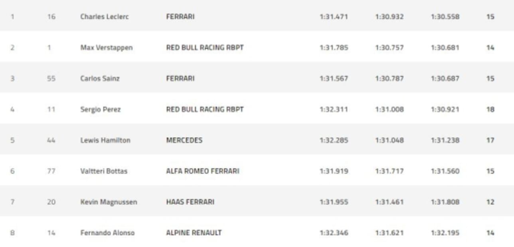Select Carlos Sainz in the results
The width and height of the screenshot is (514, 247).
point(100,78)
